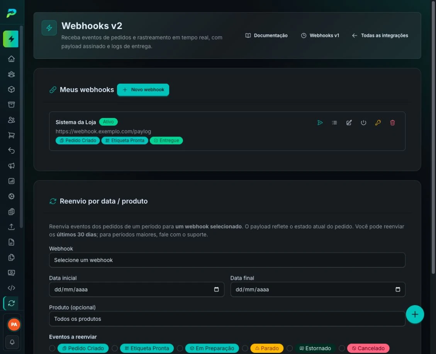Show secret key for Sistema da Loja

(x=378, y=123)
